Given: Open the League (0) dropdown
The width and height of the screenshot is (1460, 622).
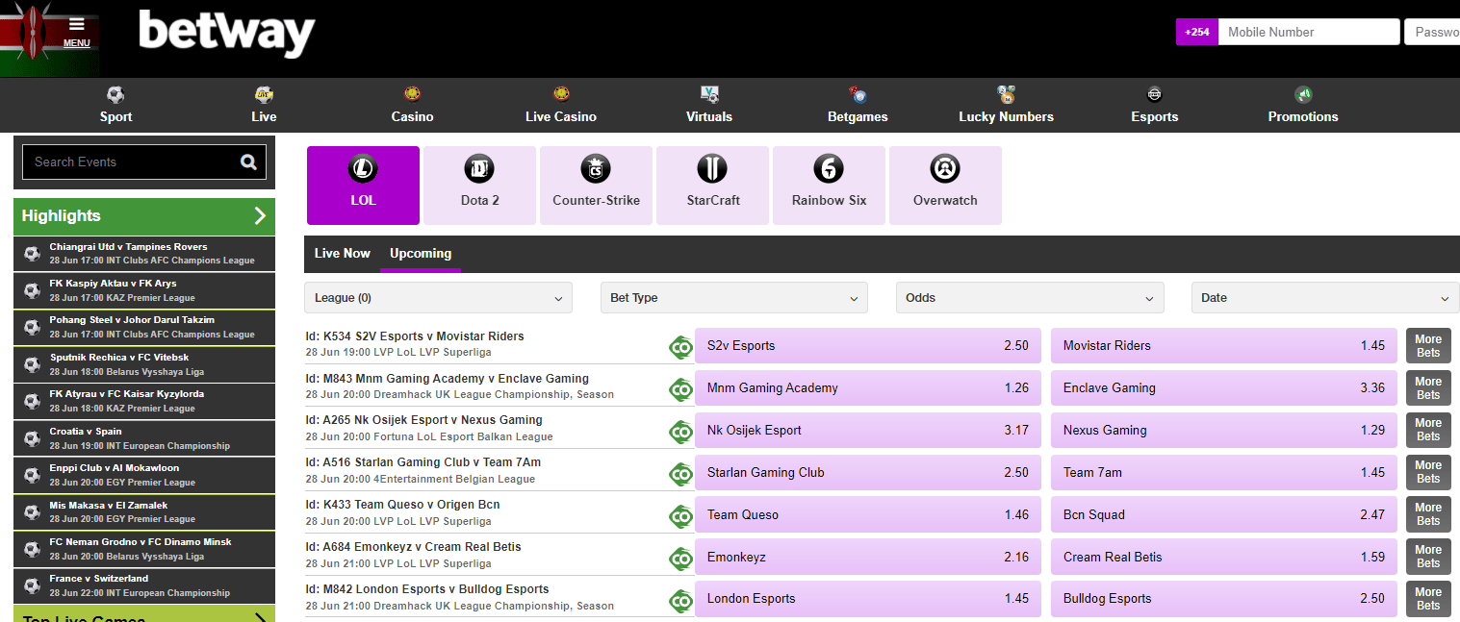Looking at the screenshot, I should 438,298.
